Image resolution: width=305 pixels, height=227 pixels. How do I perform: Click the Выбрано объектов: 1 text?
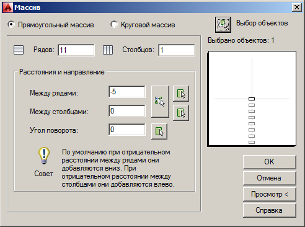pos(241,40)
